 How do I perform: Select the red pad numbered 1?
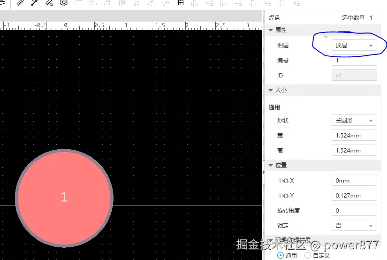pyautogui.click(x=64, y=198)
